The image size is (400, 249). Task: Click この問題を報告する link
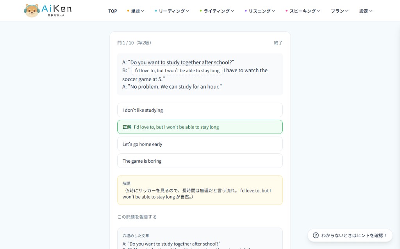(x=137, y=217)
